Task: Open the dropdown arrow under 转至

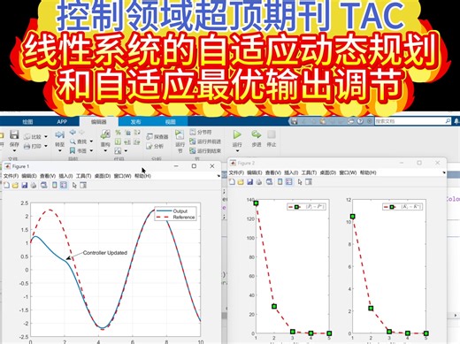Action: pyautogui.click(x=60, y=151)
